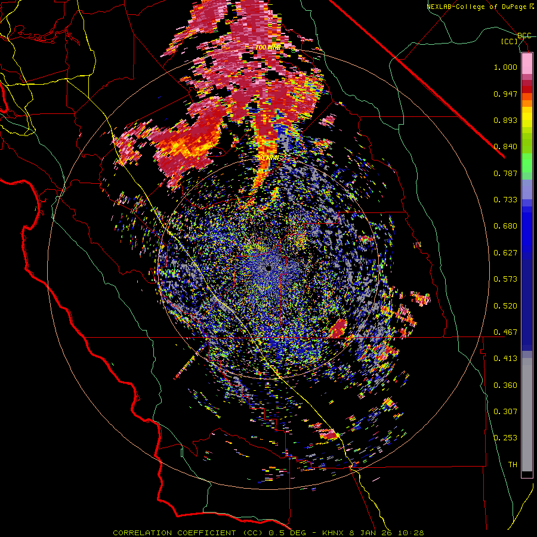Select the 0.520 legend value
This screenshot has height=537, width=537.
(x=505, y=306)
